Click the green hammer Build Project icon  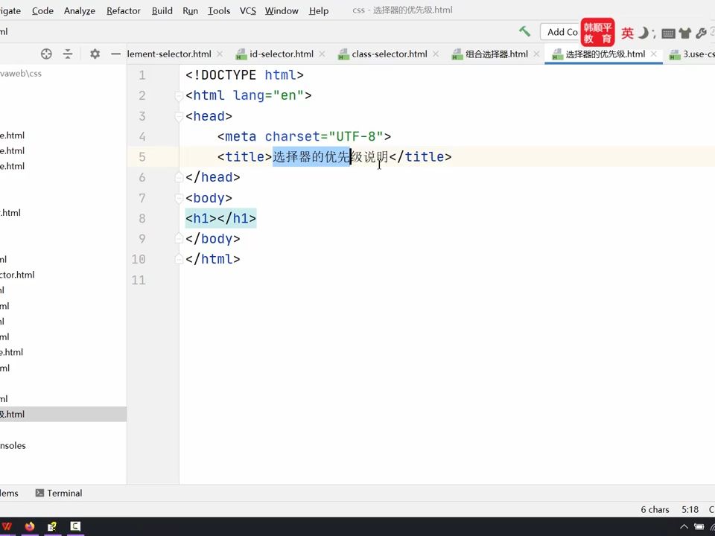[x=524, y=31]
